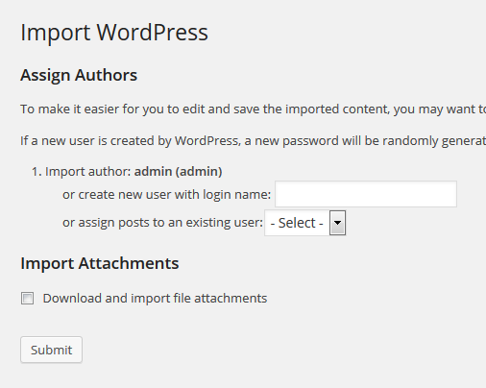Click the paragraph starting 'If a new user'
486x388 pixels.
pos(253,141)
